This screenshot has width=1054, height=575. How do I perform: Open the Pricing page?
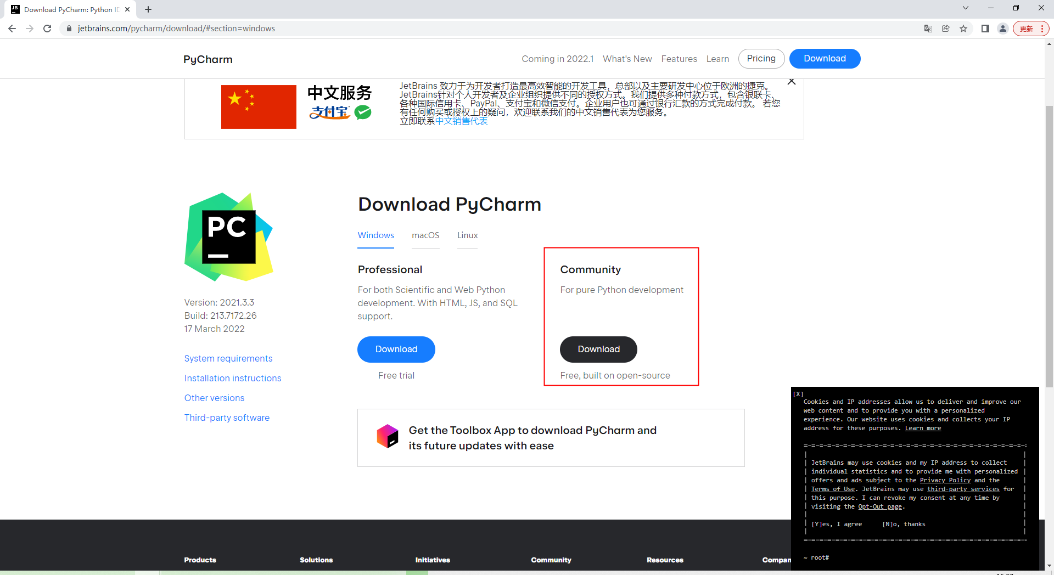point(761,58)
